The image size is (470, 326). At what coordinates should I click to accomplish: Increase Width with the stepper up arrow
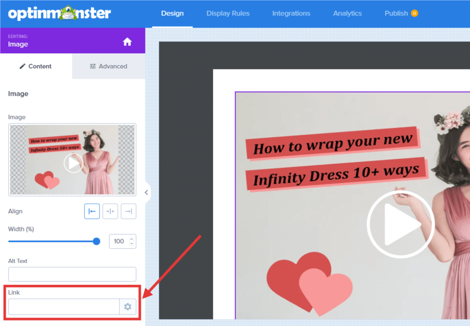click(x=132, y=239)
